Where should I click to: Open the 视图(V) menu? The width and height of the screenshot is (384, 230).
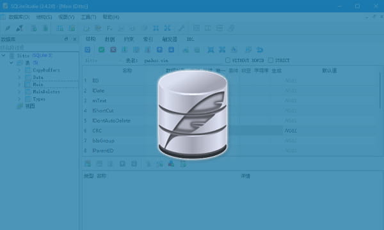[67, 17]
